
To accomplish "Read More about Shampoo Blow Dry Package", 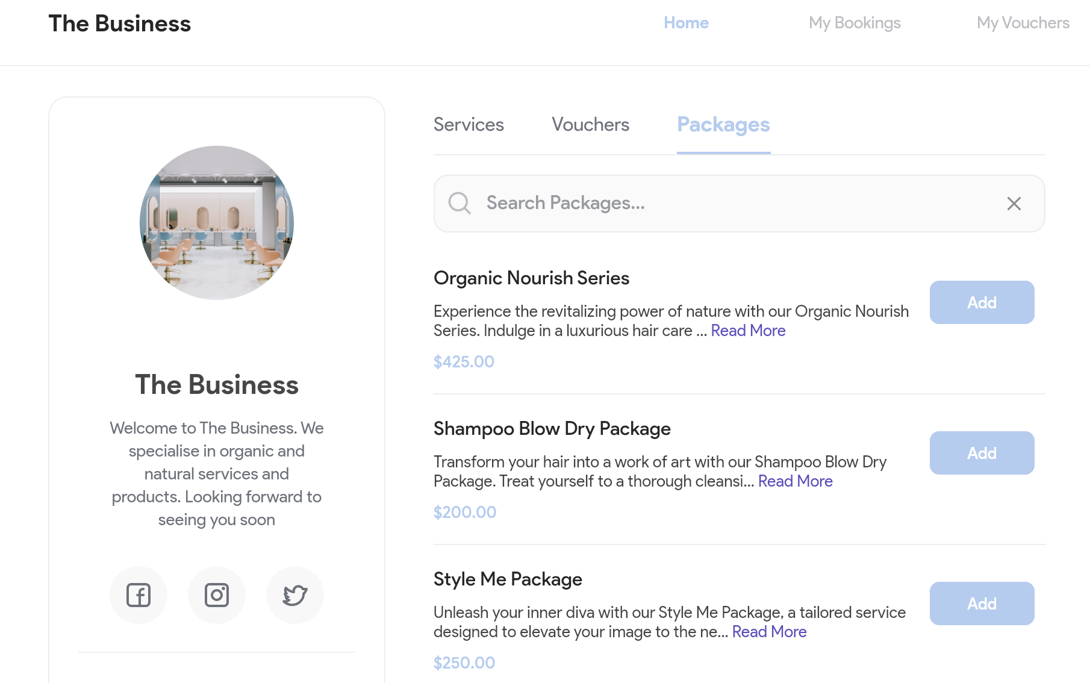I will (x=795, y=481).
